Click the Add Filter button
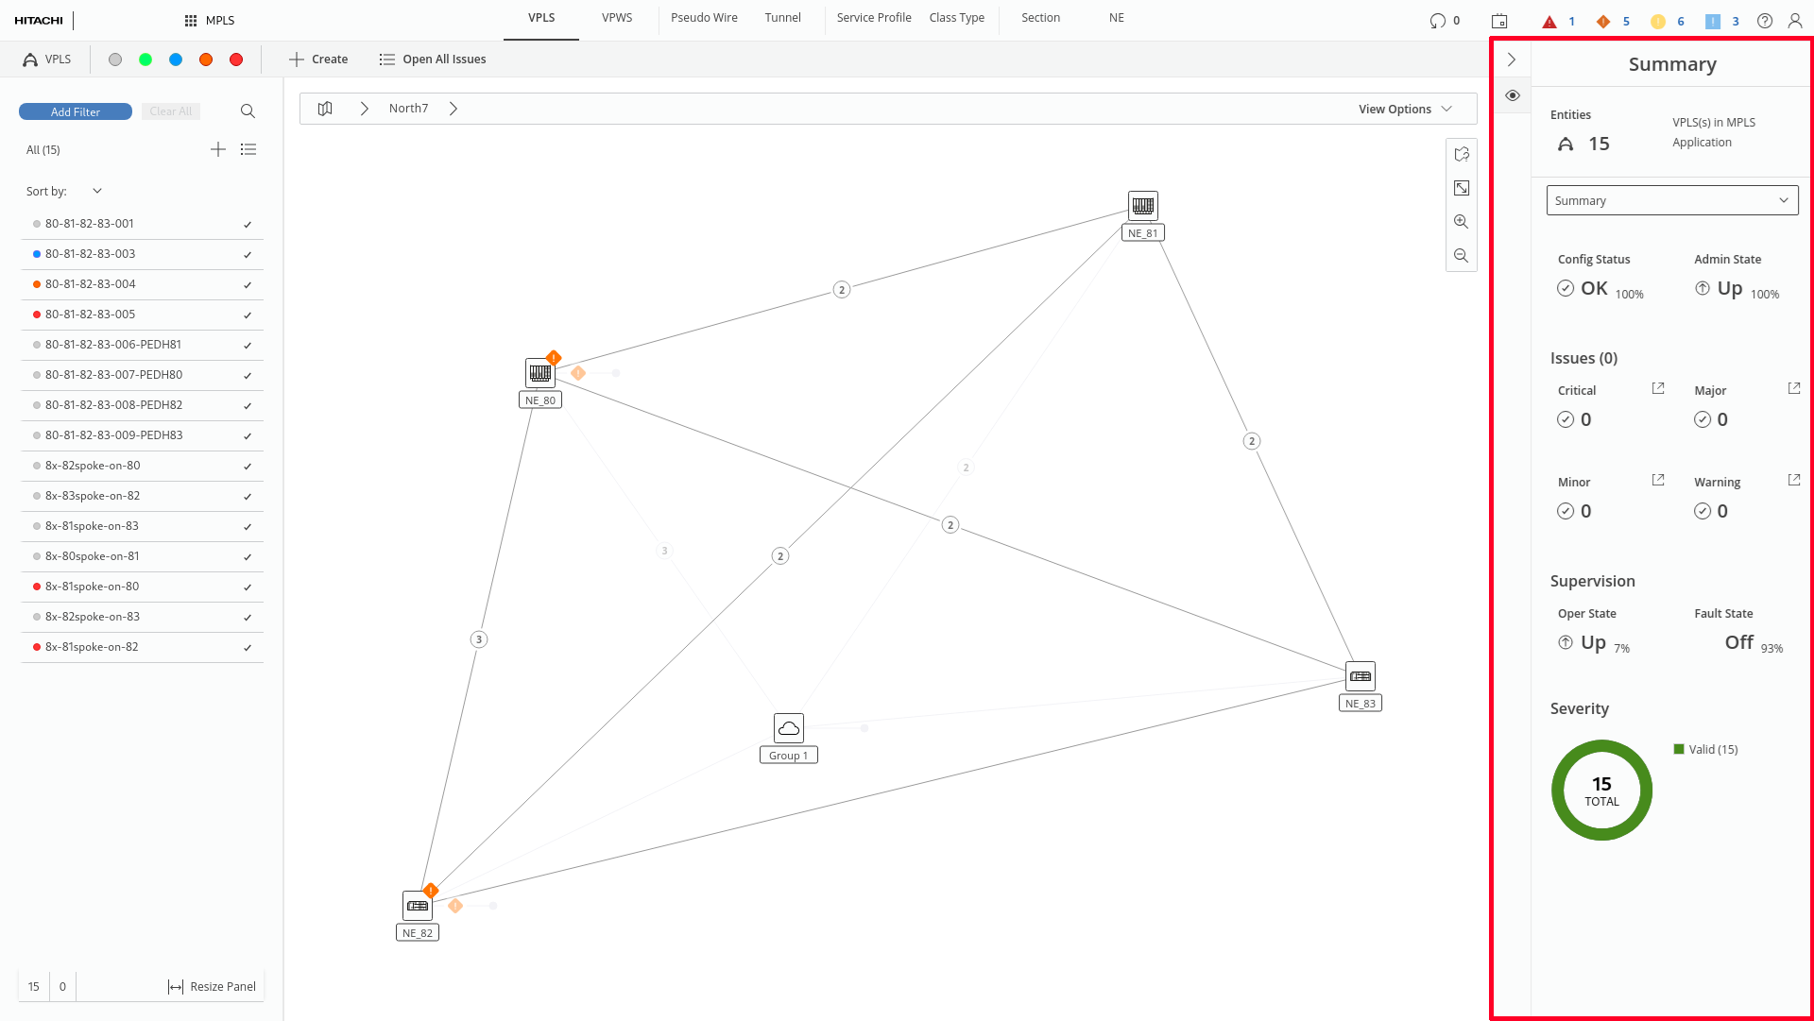The width and height of the screenshot is (1814, 1021). pos(76,111)
